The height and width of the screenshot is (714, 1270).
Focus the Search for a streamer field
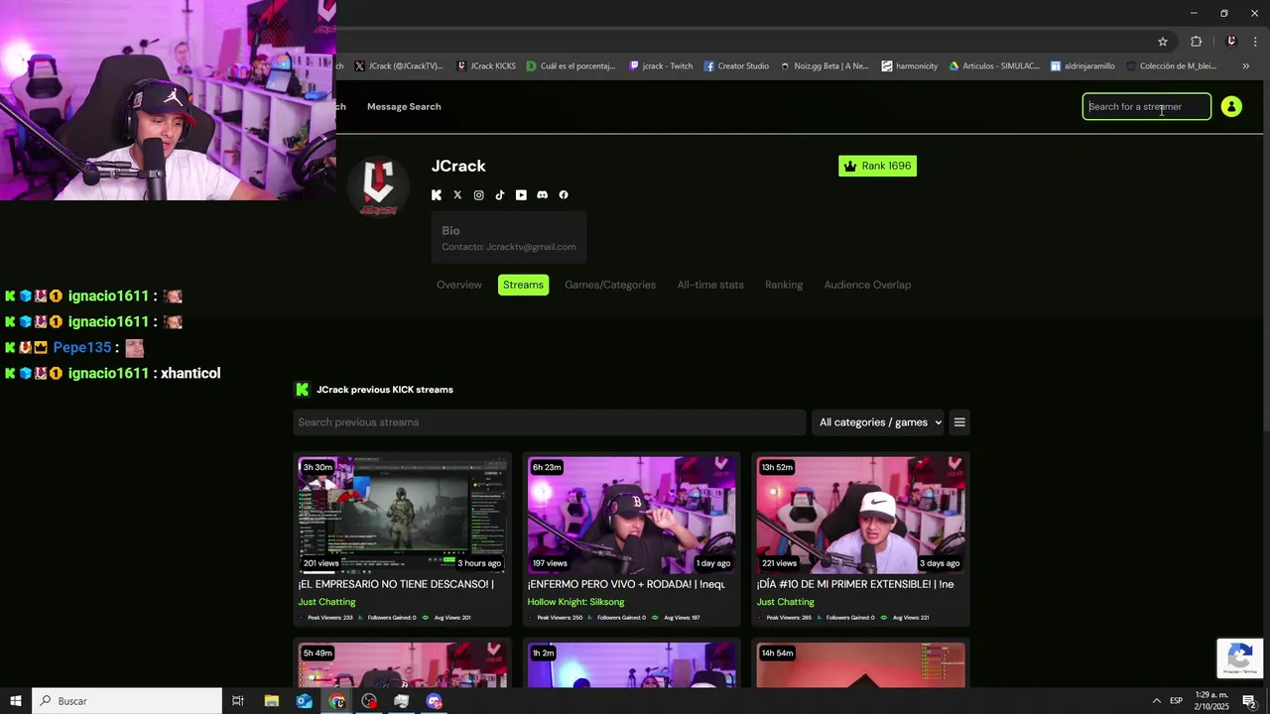[1146, 106]
